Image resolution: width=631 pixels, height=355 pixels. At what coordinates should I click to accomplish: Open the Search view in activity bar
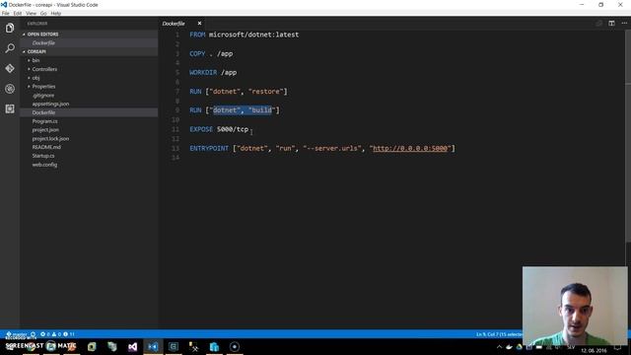(x=10, y=48)
